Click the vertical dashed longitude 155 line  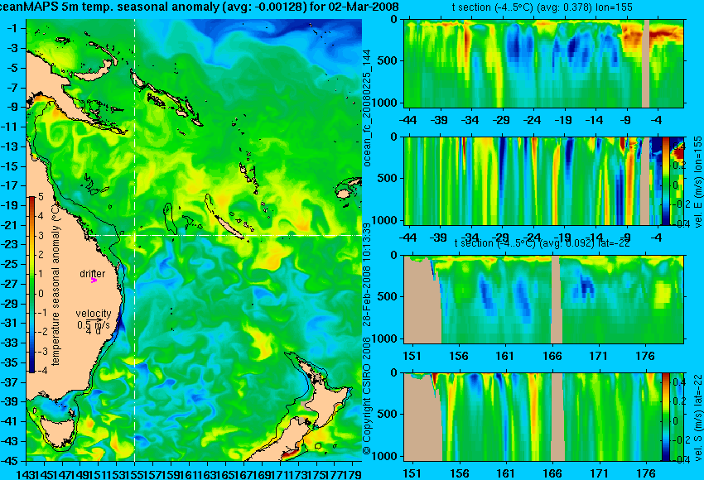click(135, 240)
